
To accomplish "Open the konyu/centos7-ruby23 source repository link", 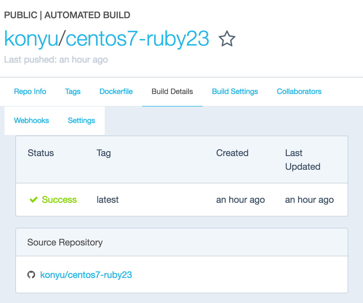I will coord(86,275).
